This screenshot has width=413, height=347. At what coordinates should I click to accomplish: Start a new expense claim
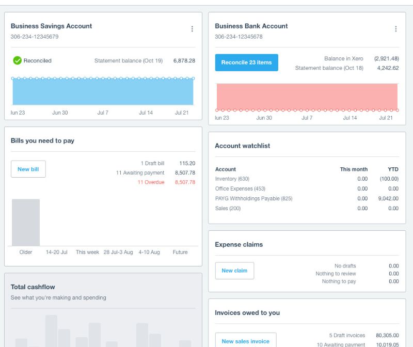[x=234, y=271]
